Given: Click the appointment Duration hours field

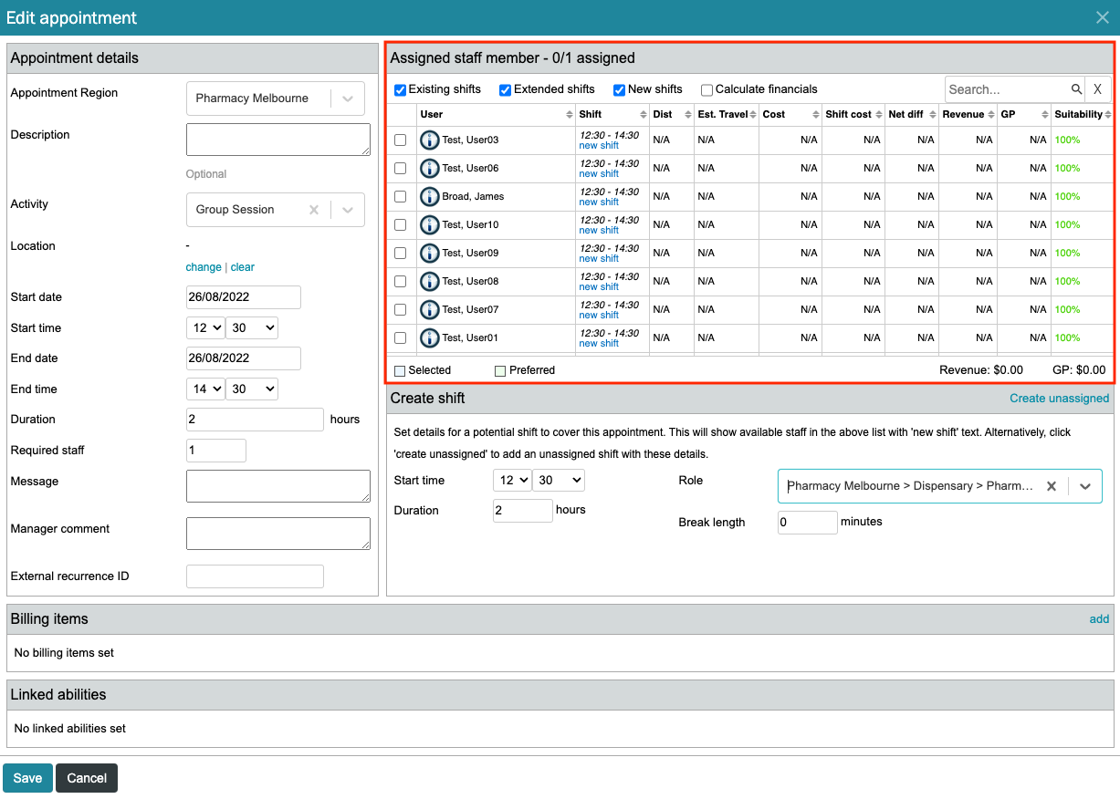Looking at the screenshot, I should pyautogui.click(x=255, y=420).
